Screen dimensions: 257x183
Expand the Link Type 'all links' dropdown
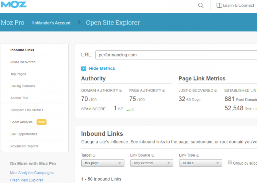click(200, 163)
